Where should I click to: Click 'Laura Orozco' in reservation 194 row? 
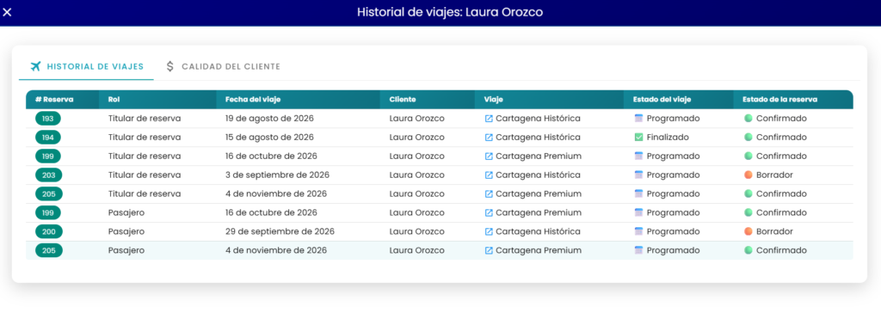(417, 137)
